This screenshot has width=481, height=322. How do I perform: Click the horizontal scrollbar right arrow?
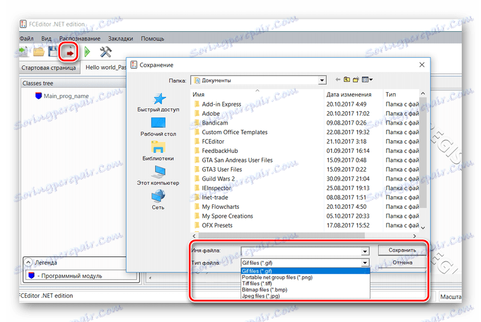pos(414,236)
